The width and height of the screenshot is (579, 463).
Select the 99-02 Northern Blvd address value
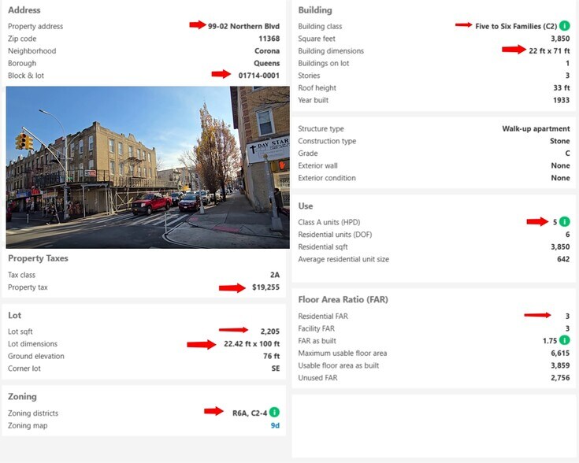tap(243, 26)
